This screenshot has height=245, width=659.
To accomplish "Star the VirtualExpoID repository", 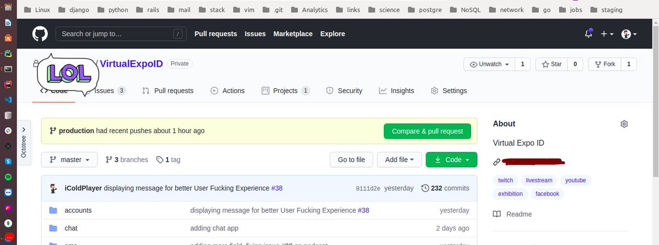I will (x=551, y=64).
